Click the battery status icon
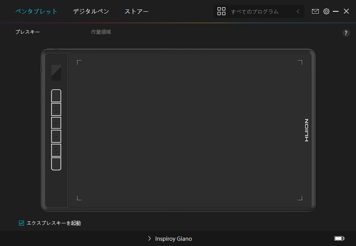The image size is (356, 246). [x=339, y=238]
